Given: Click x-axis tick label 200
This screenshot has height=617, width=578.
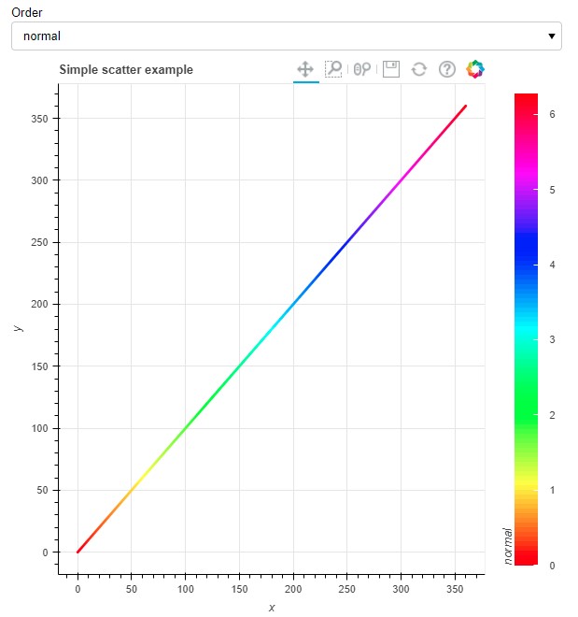Looking at the screenshot, I should coord(293,589).
